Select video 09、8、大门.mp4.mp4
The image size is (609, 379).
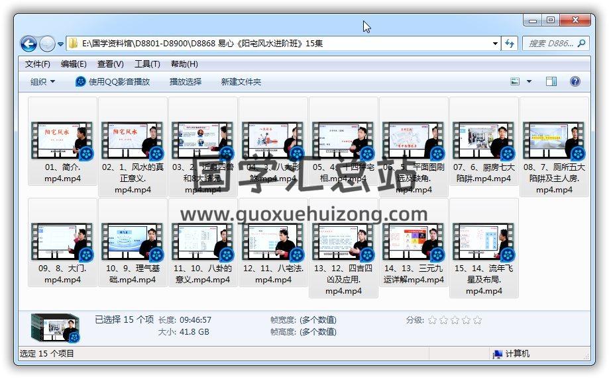tap(62, 243)
